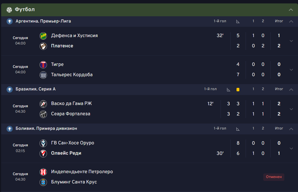Click the Блуминг Санта Крус crest
Viewport: 298px width, 192px height.
pos(43,182)
